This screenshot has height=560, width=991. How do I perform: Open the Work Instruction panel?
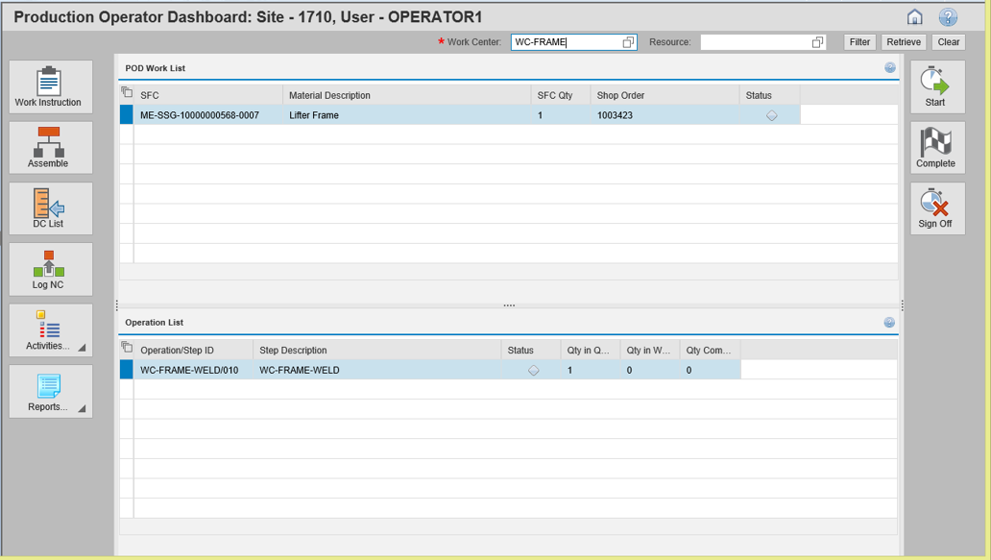50,86
